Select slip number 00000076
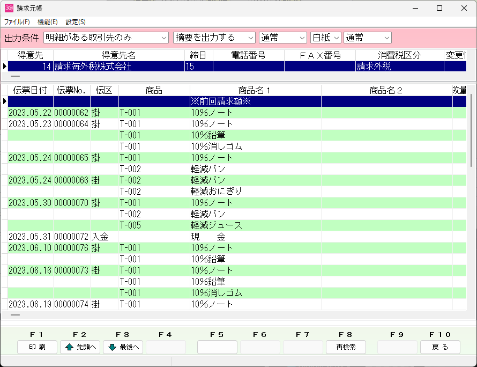477x367 pixels. tap(71, 248)
